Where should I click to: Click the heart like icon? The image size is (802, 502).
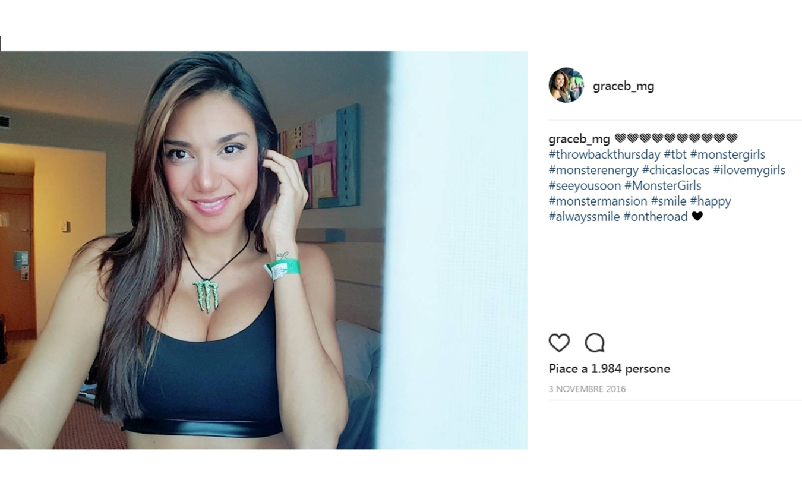559,343
